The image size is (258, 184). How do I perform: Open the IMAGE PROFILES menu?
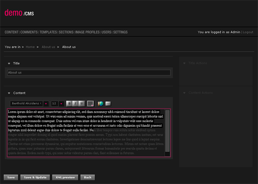click(x=87, y=32)
